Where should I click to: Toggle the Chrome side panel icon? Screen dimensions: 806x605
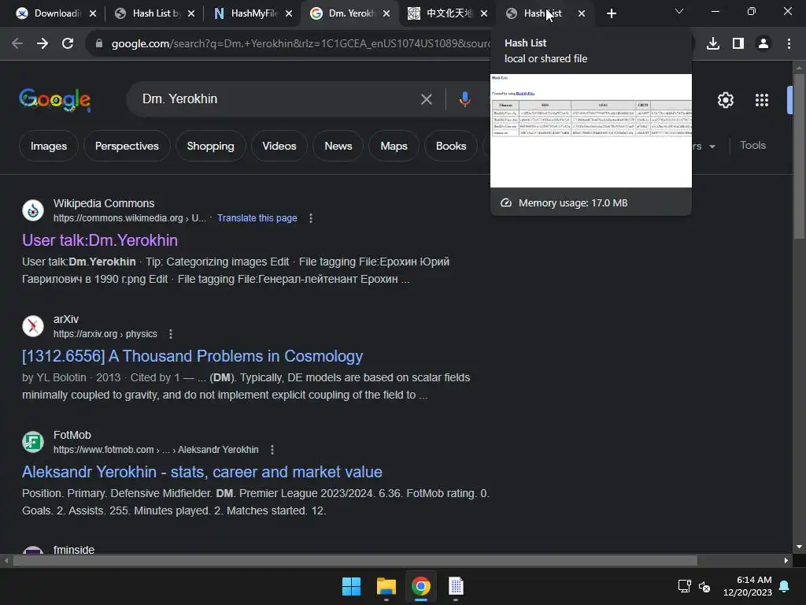point(738,44)
